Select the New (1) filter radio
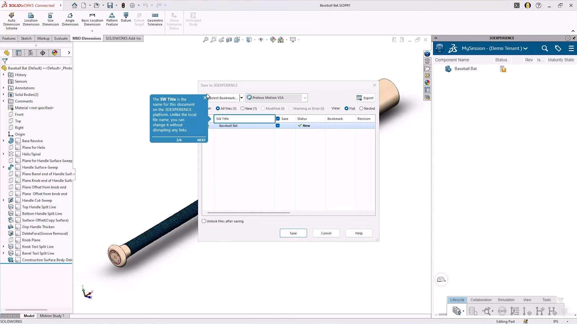The width and height of the screenshot is (577, 324). click(242, 109)
